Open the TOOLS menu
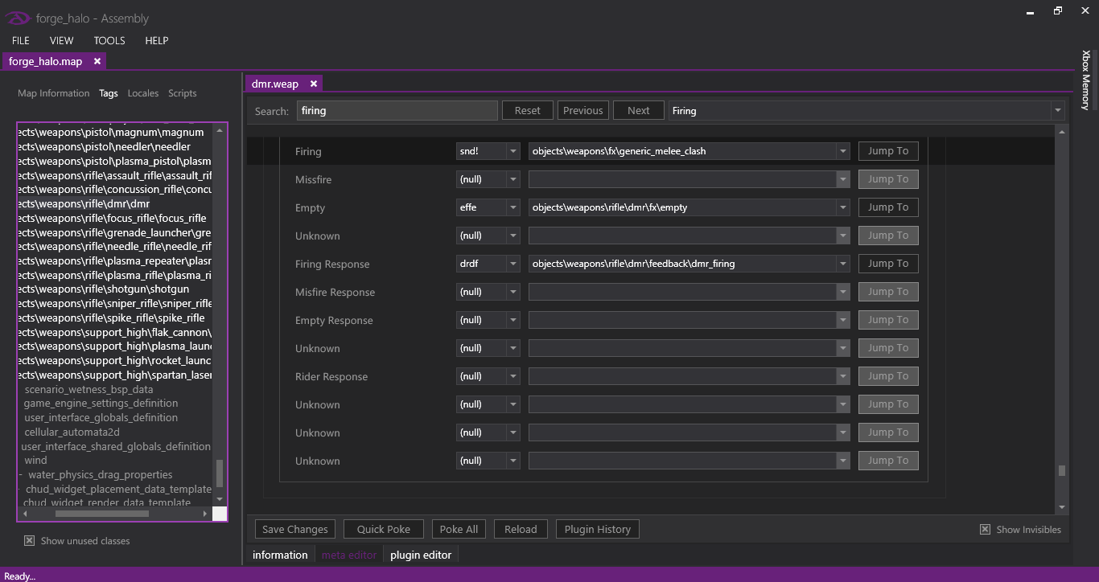Image resolution: width=1099 pixels, height=582 pixels. pyautogui.click(x=109, y=40)
